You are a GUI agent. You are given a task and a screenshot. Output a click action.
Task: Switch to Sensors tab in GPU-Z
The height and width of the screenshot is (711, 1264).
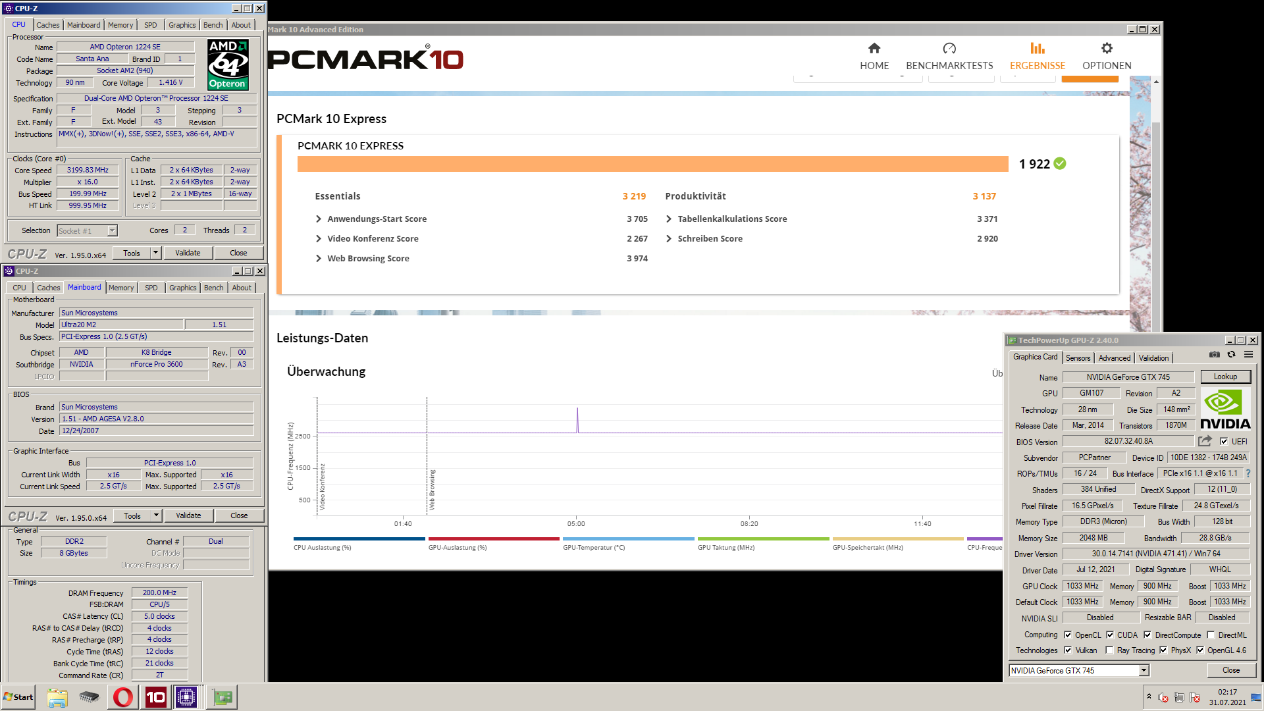(x=1078, y=358)
